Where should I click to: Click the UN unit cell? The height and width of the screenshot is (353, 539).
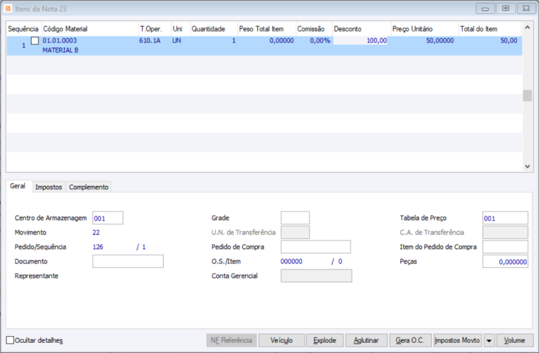tap(177, 40)
